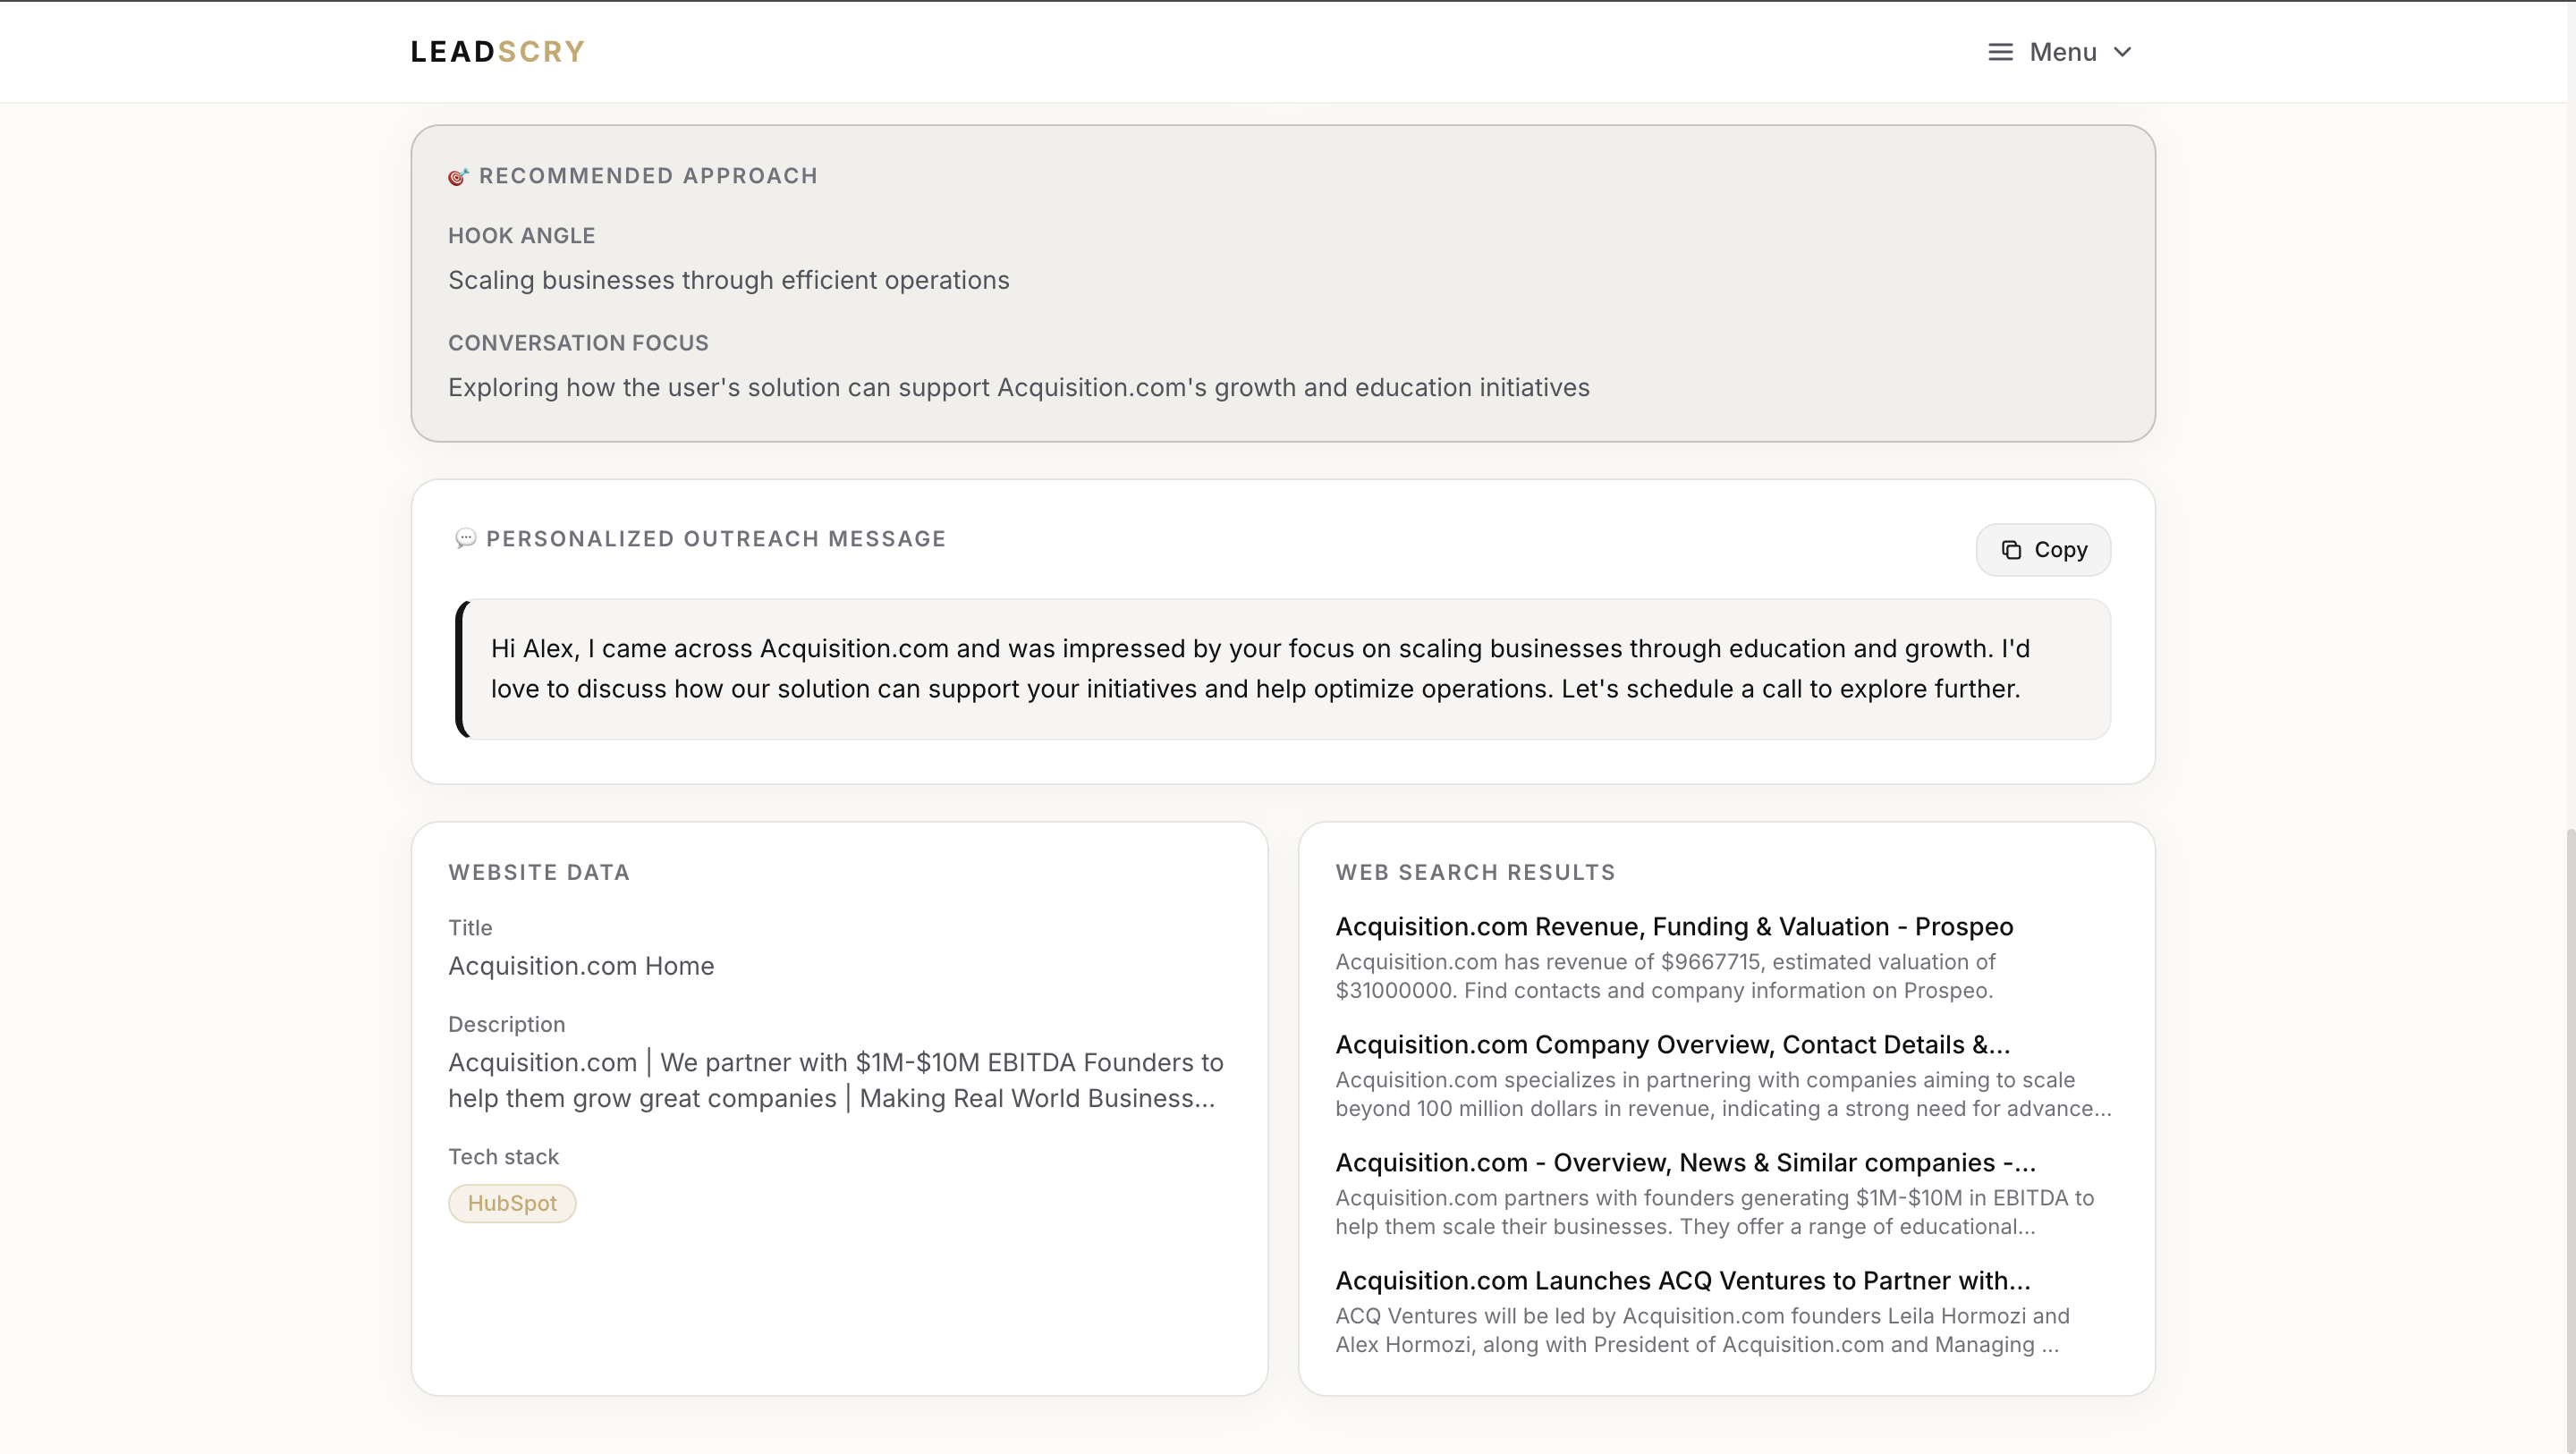The image size is (2576, 1454).
Task: Open the Company Overview, Contact Details result
Action: tap(1672, 1045)
